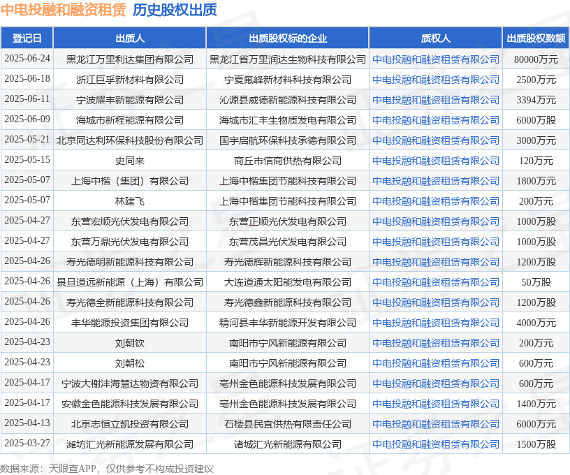Click the 历史股权出质 title text
The image size is (570, 475).
pos(175,10)
